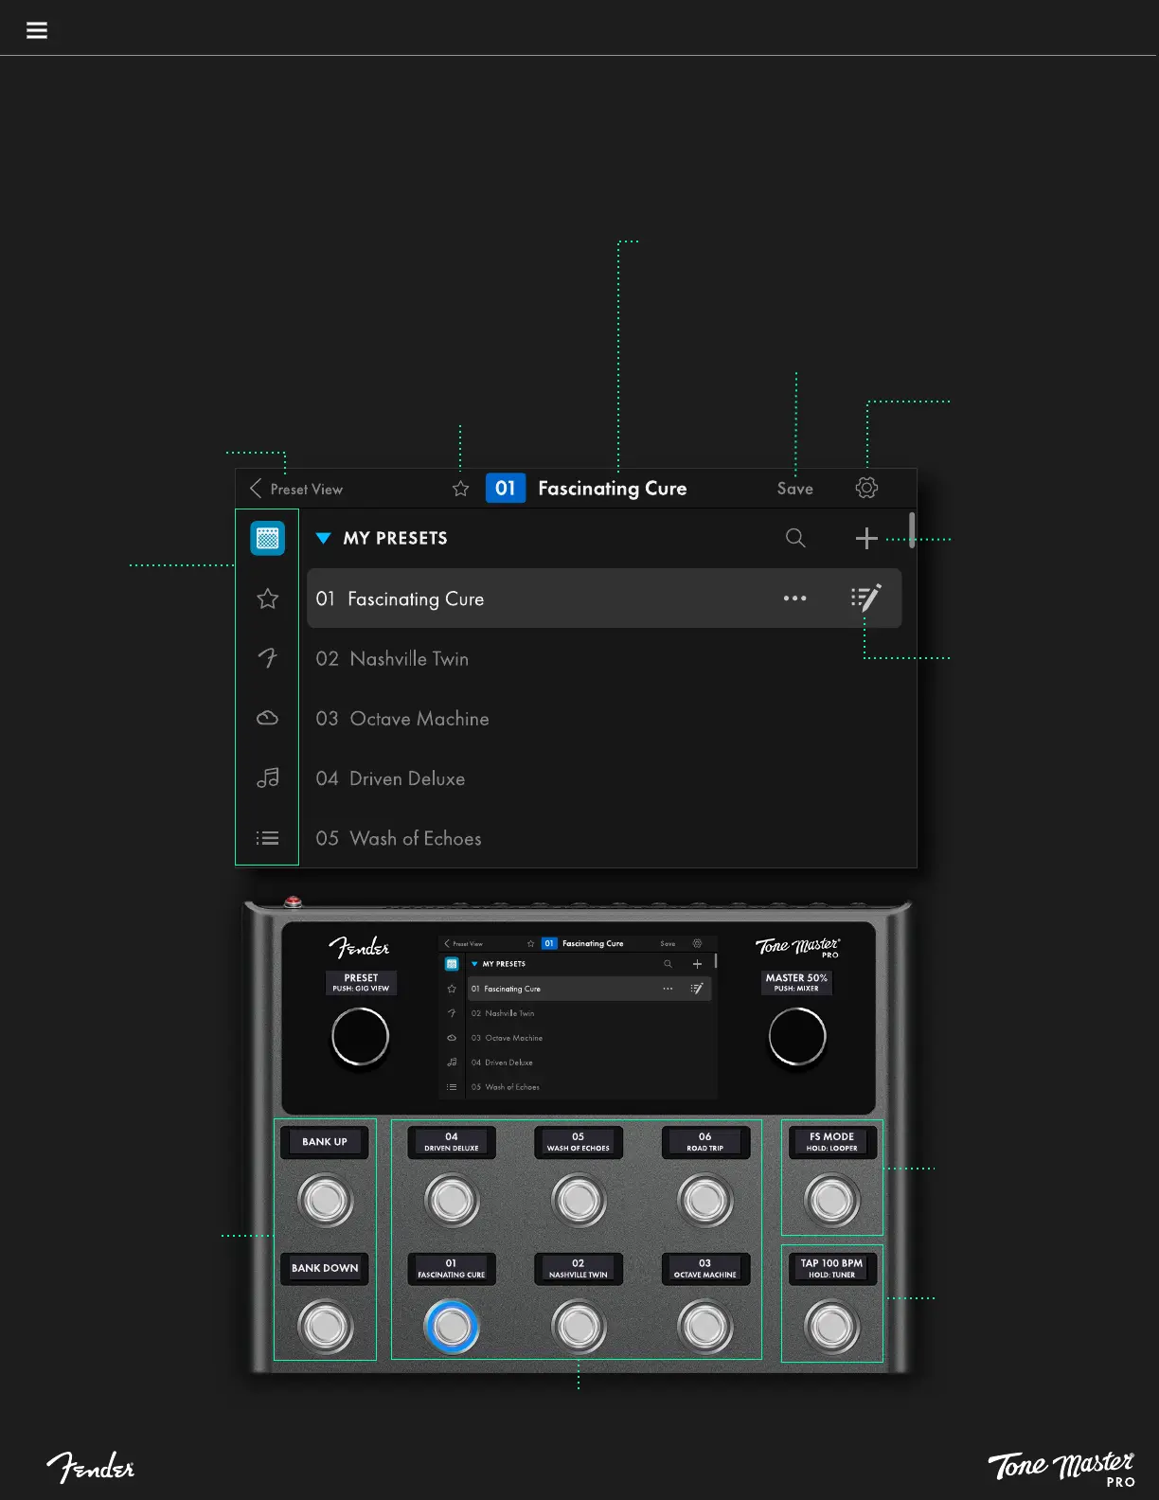Viewport: 1159px width, 1500px height.
Task: Tap the Fascinating Cure preset title in header
Action: click(x=613, y=489)
